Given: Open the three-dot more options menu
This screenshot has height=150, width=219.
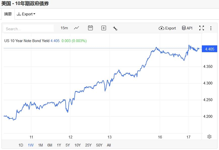Looking at the screenshot, I should coord(211,28).
